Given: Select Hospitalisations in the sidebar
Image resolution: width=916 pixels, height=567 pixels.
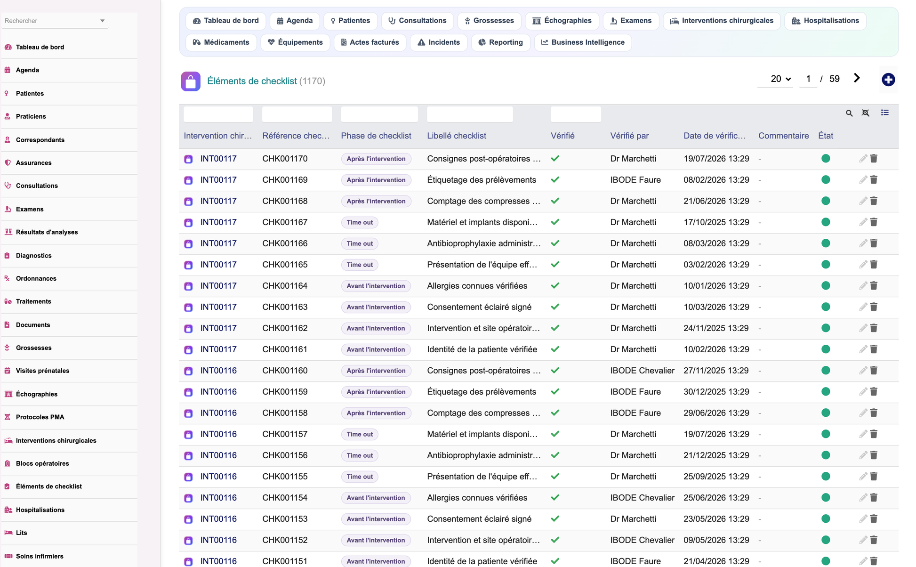Looking at the screenshot, I should (40, 510).
